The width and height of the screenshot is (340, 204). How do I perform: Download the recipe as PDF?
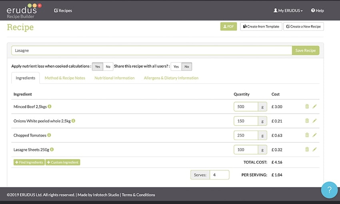[x=228, y=26]
